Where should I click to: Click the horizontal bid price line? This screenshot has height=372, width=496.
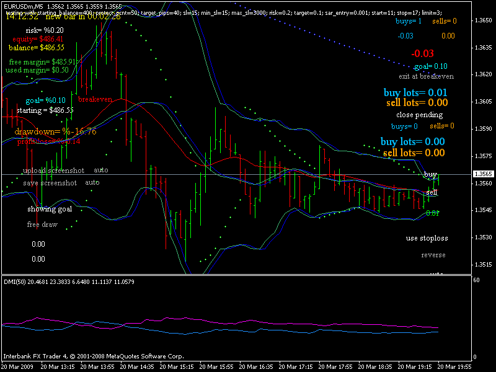point(236,175)
